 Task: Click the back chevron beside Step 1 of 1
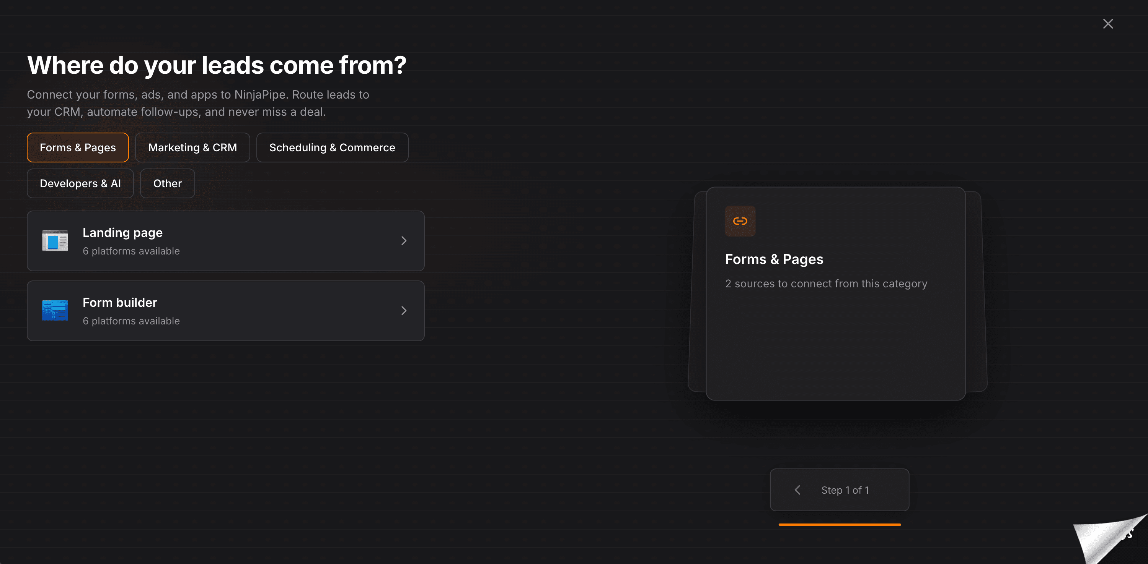[797, 489]
